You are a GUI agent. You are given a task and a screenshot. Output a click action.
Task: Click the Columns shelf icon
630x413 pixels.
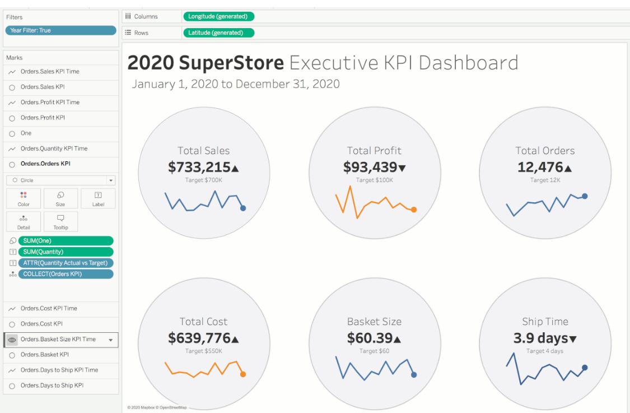point(128,16)
